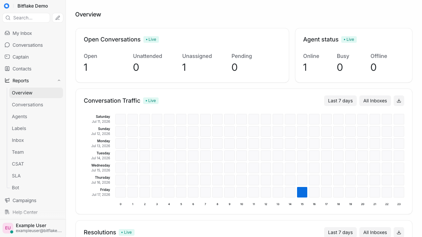Click the My Inbox tray icon
This screenshot has height=237, width=422.
click(7, 33)
